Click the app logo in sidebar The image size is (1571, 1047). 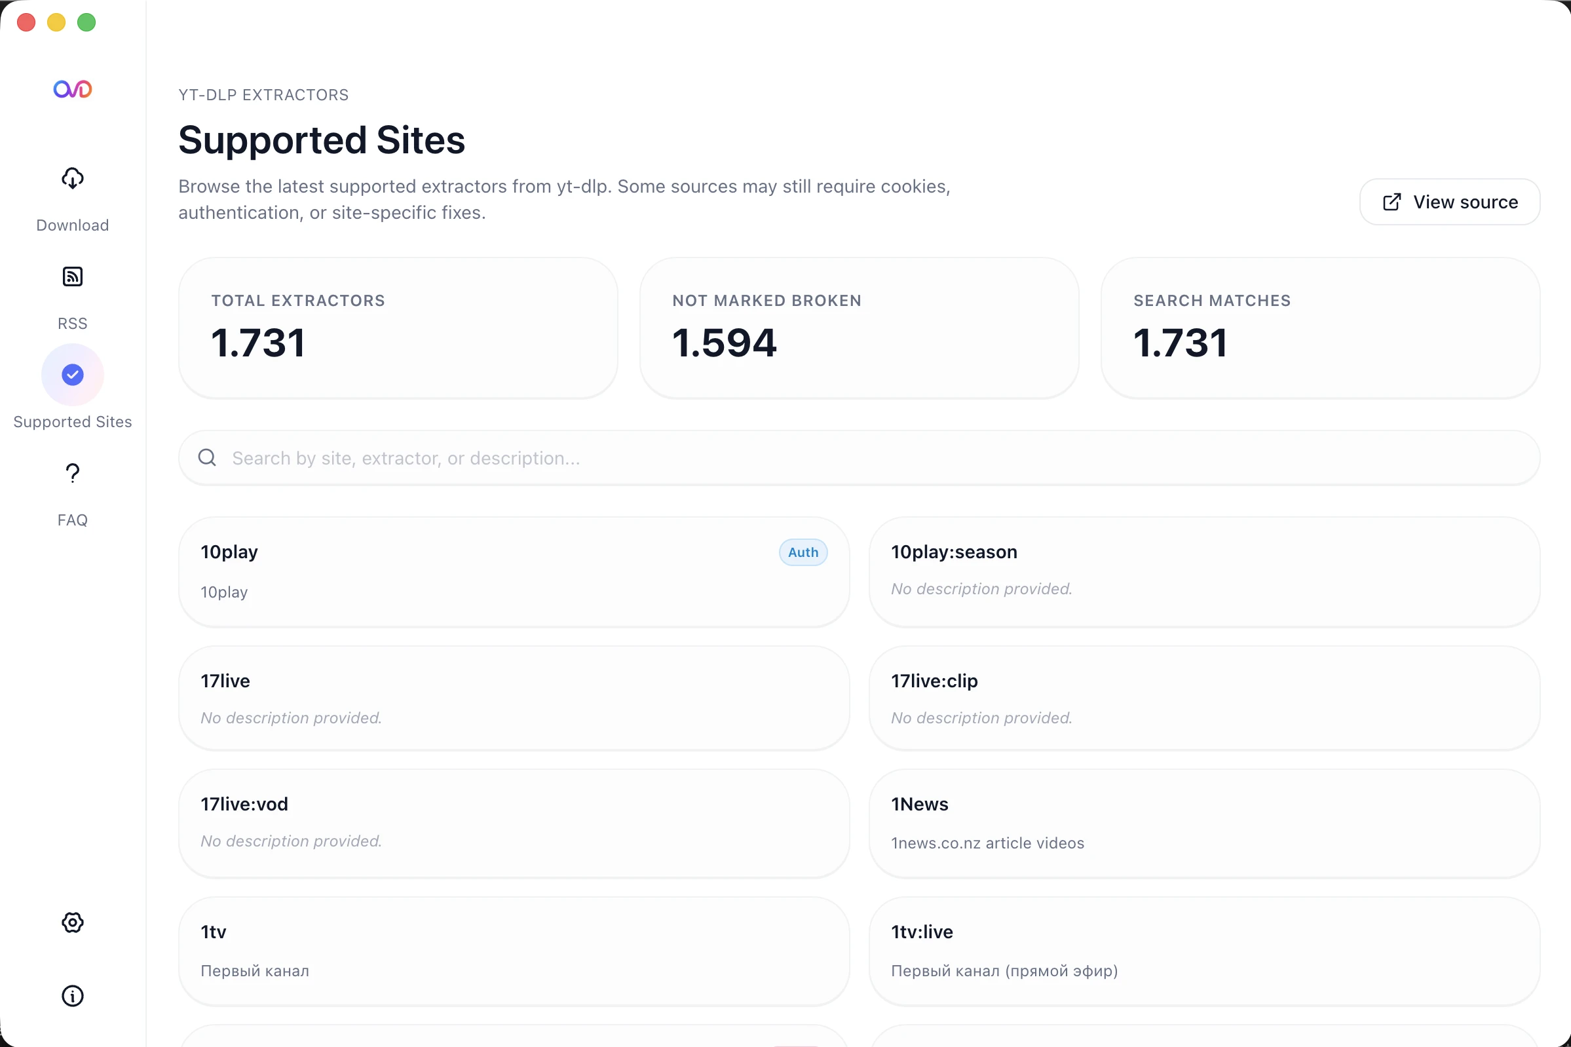[72, 89]
